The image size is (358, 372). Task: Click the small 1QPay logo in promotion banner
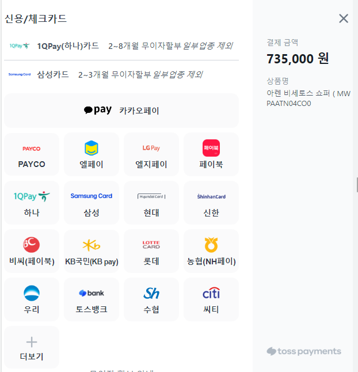20,46
